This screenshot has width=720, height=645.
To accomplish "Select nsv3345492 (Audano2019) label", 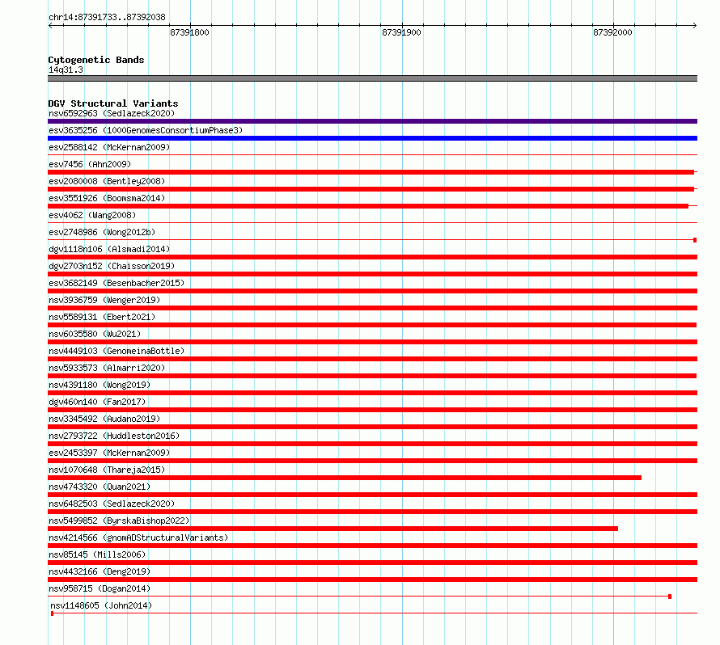I will [104, 419].
